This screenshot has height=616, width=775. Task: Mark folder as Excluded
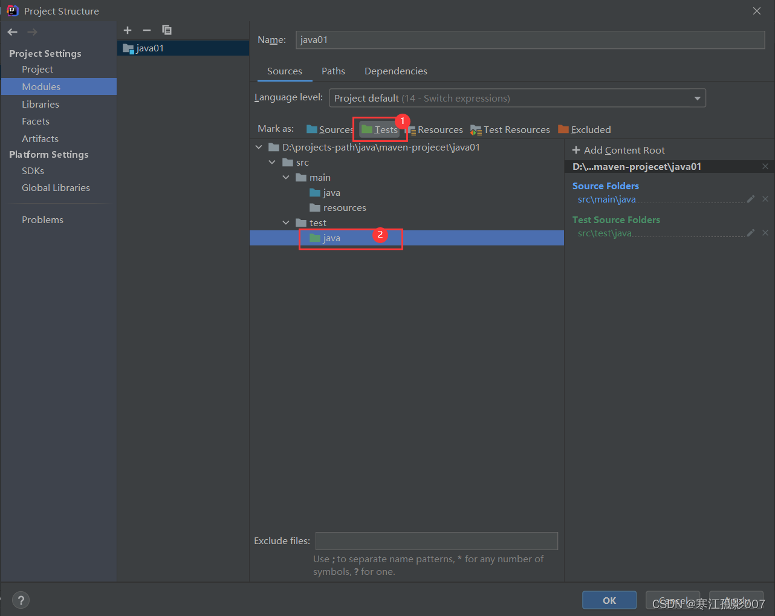[x=585, y=129]
